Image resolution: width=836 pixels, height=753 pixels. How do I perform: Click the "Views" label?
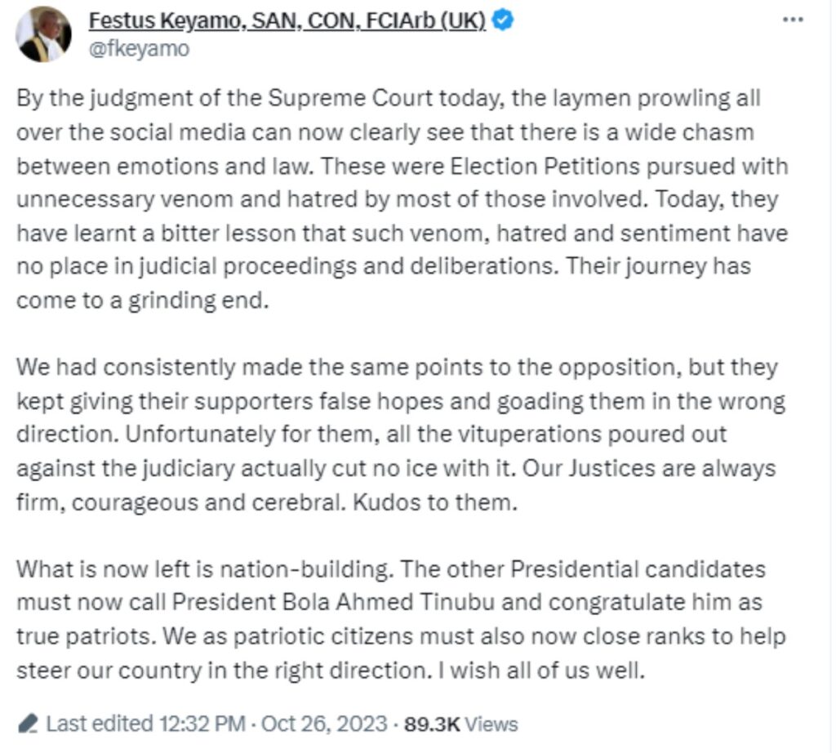click(491, 723)
